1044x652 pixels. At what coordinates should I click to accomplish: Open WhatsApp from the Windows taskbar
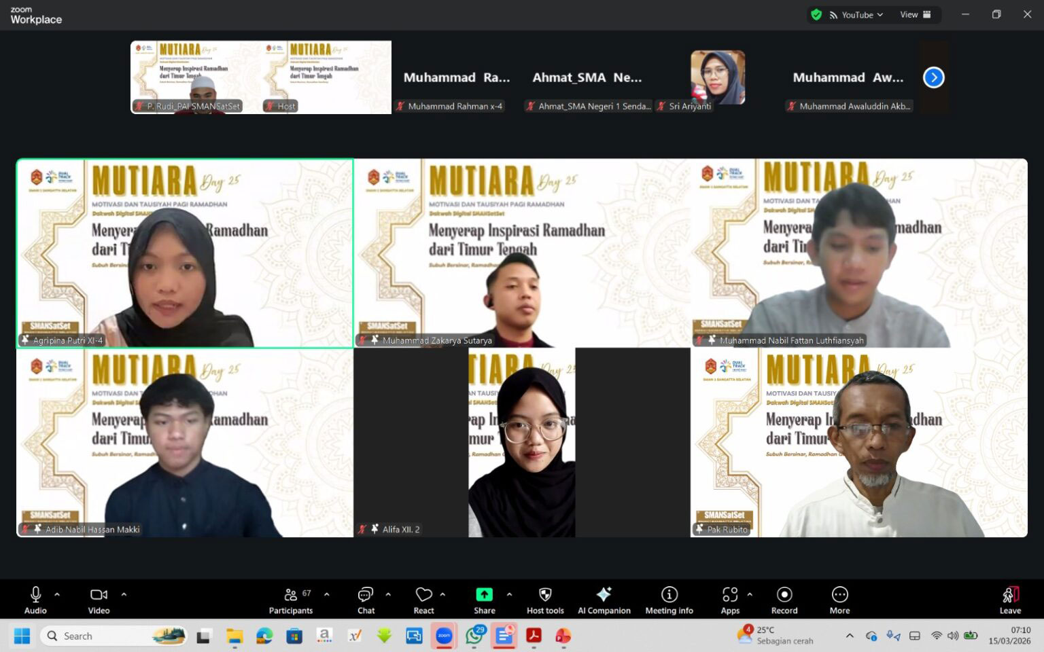tap(474, 636)
